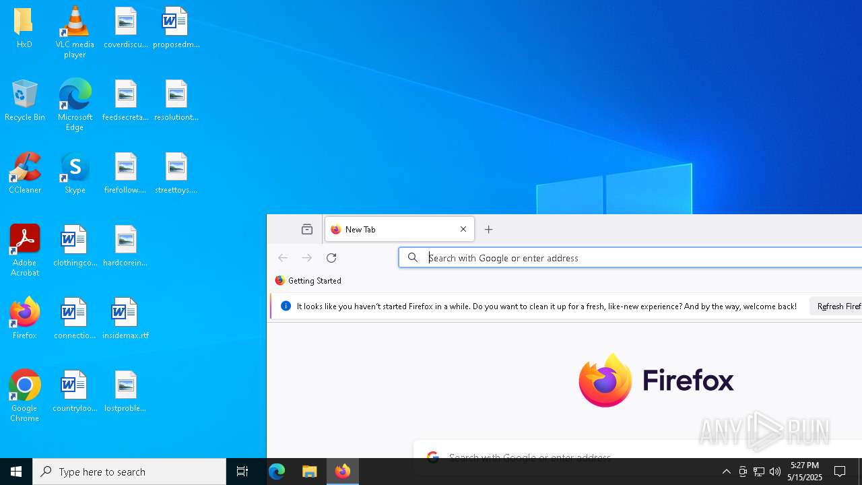Launch Skype desktop shortcut
Viewport: 862px width, 485px height.
75,174
